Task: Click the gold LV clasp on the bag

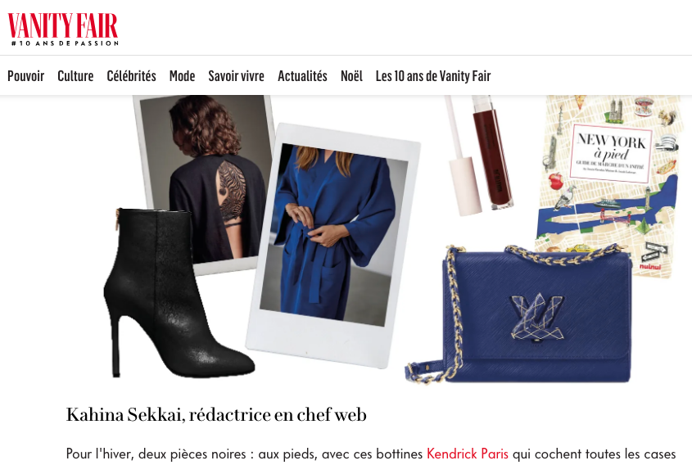Action: (537, 318)
